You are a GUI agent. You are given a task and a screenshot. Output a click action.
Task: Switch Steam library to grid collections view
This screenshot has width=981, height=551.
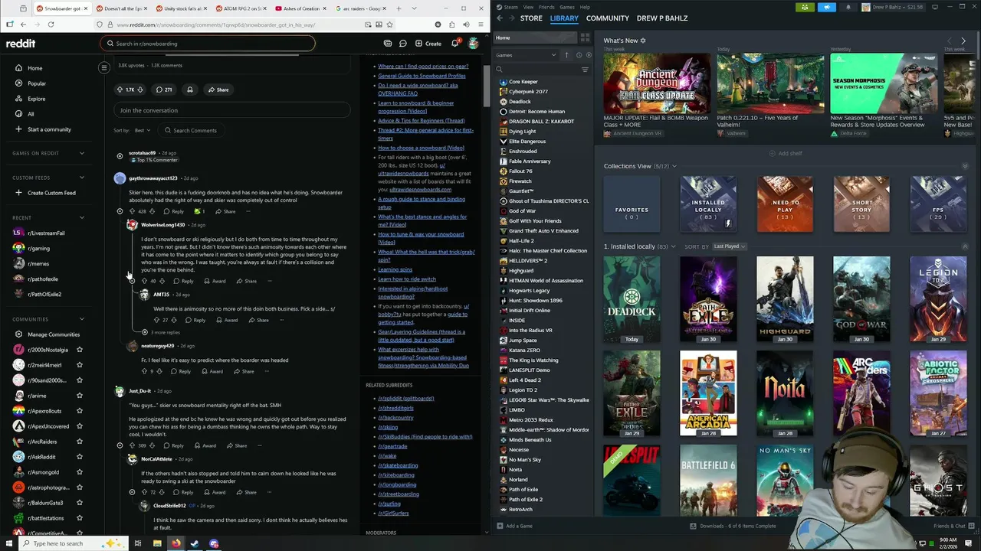[x=585, y=37]
